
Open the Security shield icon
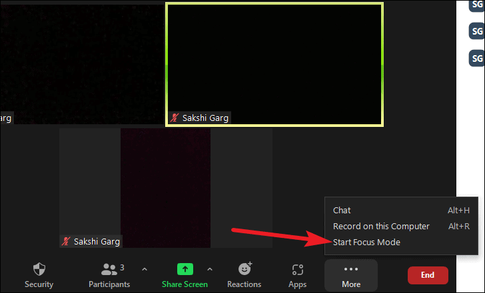[x=39, y=269]
